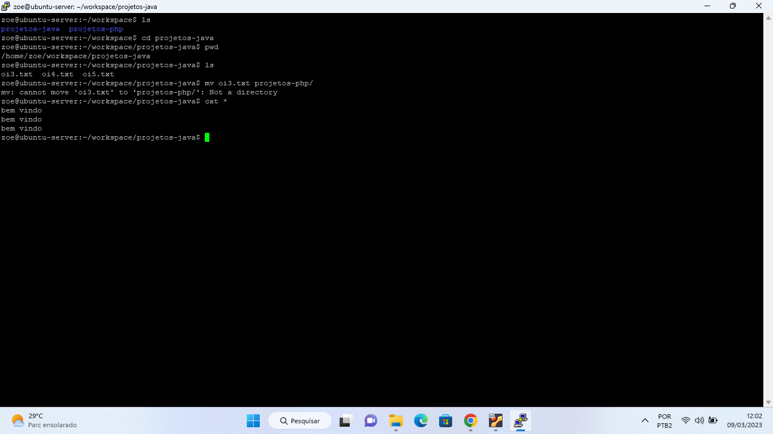
Task: Click the terminal scrollbar down arrow
Action: (x=768, y=402)
